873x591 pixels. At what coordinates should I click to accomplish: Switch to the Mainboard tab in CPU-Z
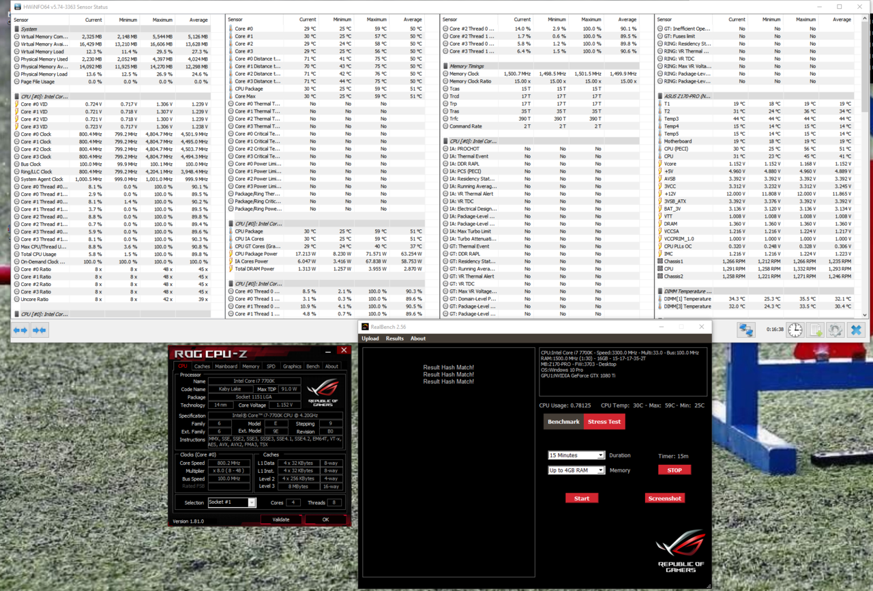(226, 366)
